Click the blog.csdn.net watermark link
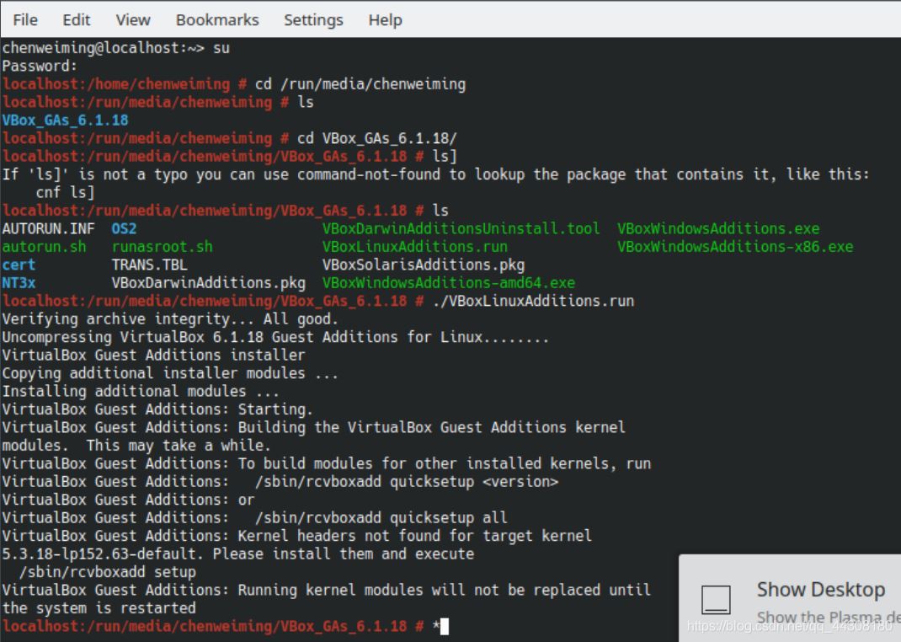The height and width of the screenshot is (642, 901). 790,626
